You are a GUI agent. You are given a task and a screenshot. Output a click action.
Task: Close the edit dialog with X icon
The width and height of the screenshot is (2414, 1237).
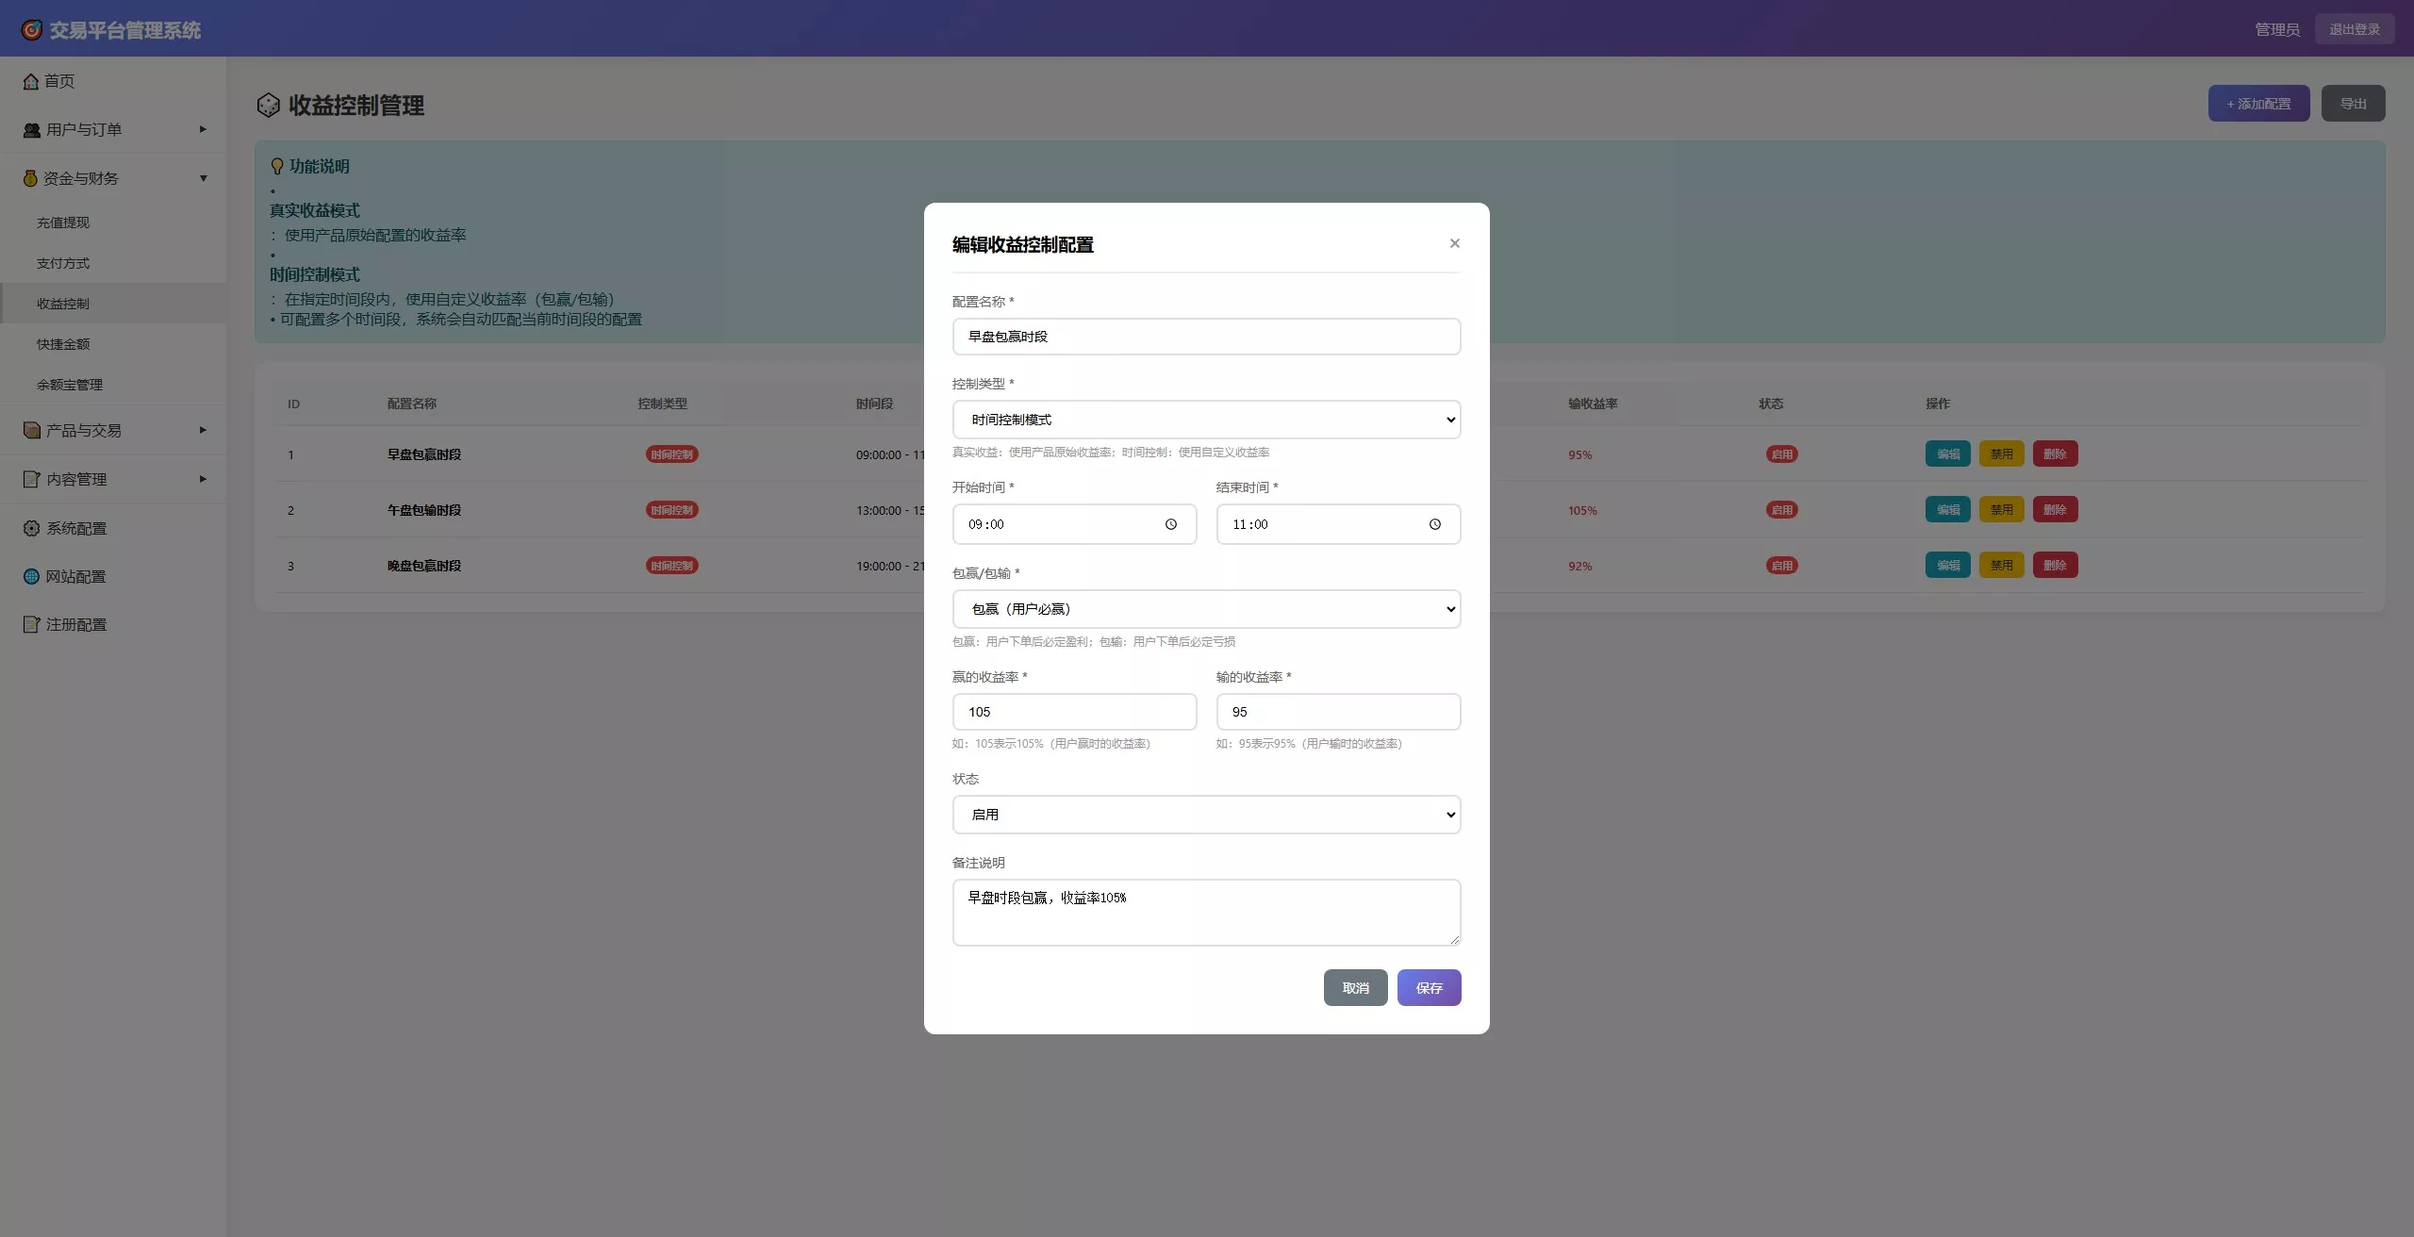coord(1454,243)
